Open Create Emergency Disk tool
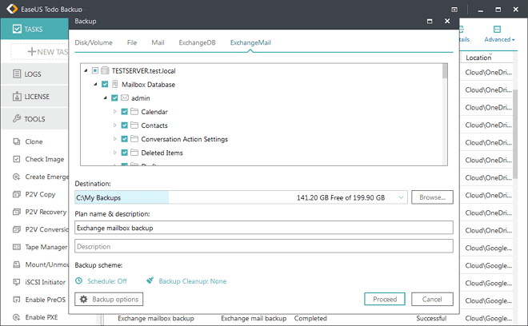 pos(41,177)
